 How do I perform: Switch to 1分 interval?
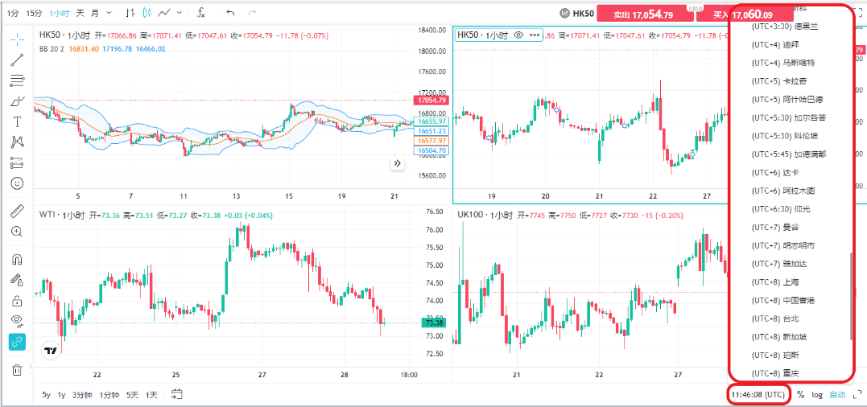12,13
